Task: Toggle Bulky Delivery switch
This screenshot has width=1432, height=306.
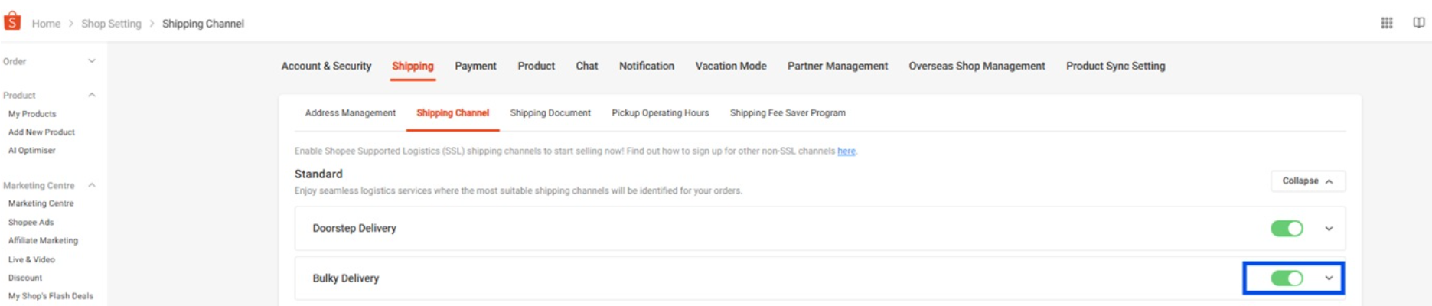Action: (1287, 278)
